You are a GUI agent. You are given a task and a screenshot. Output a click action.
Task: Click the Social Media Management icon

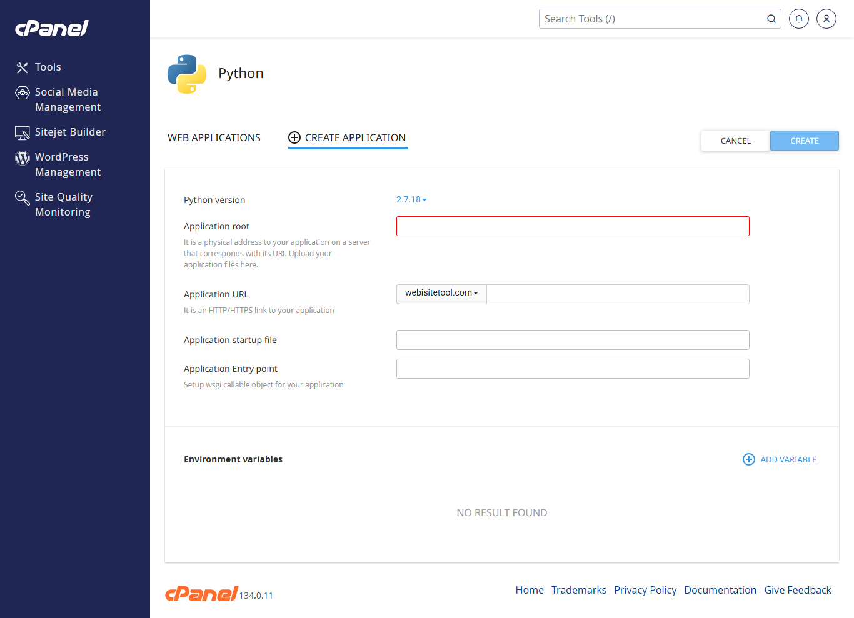tap(23, 93)
